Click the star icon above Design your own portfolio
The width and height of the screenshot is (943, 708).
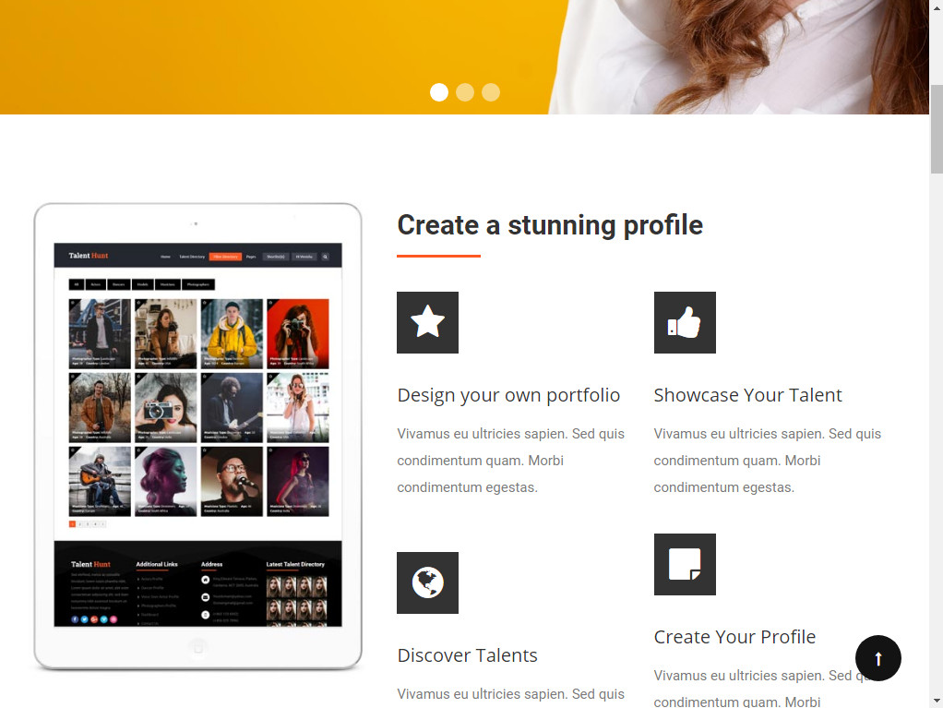pos(427,322)
